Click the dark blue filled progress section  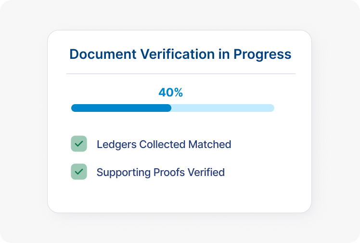[x=121, y=108]
